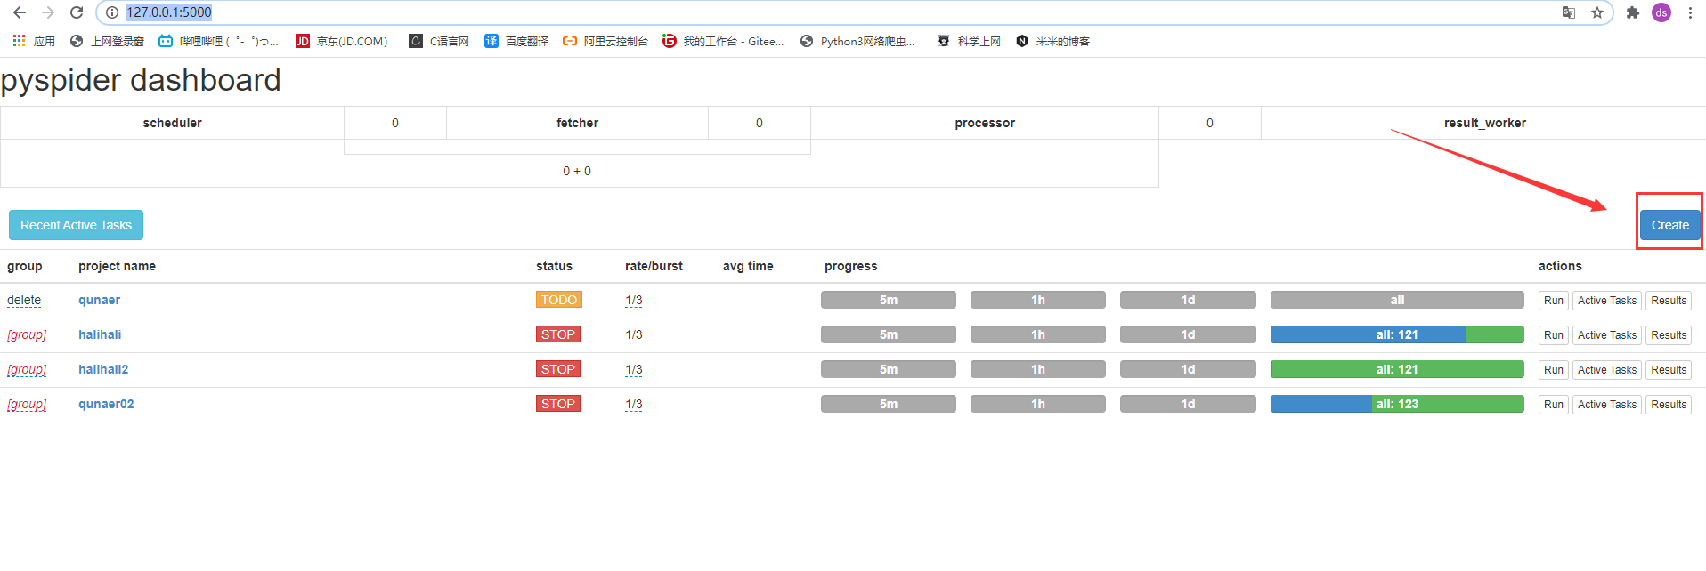Select the address bar URL 127.0.0.1:5000
The height and width of the screenshot is (571, 1706).
tap(169, 12)
